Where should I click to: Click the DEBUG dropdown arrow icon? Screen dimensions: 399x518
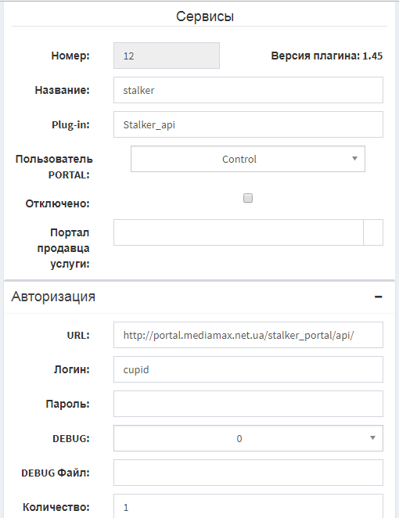(372, 438)
